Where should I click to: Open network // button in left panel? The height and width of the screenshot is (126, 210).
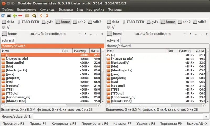[6, 27]
